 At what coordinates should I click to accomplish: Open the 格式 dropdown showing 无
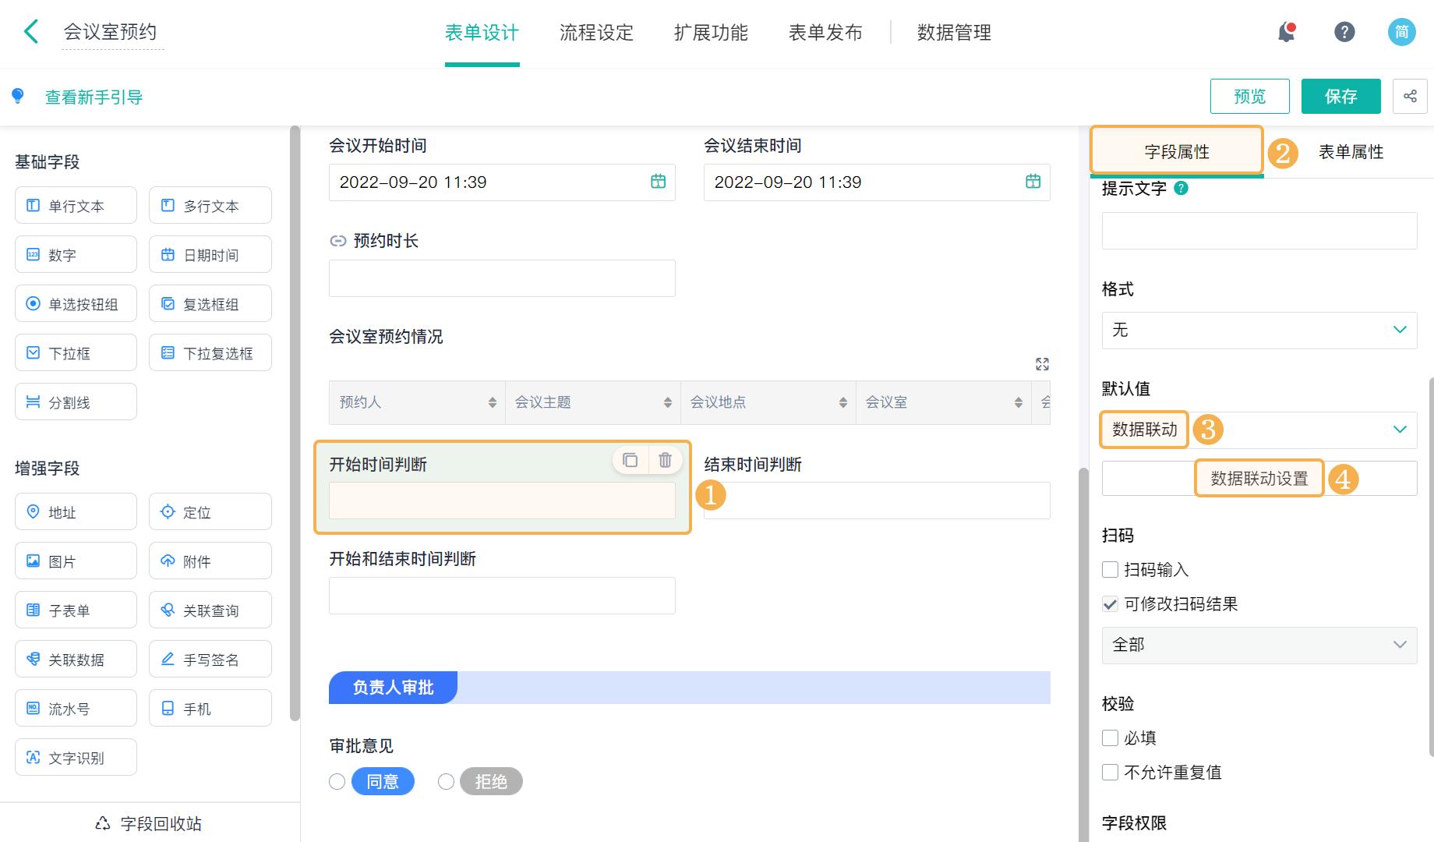coord(1258,330)
